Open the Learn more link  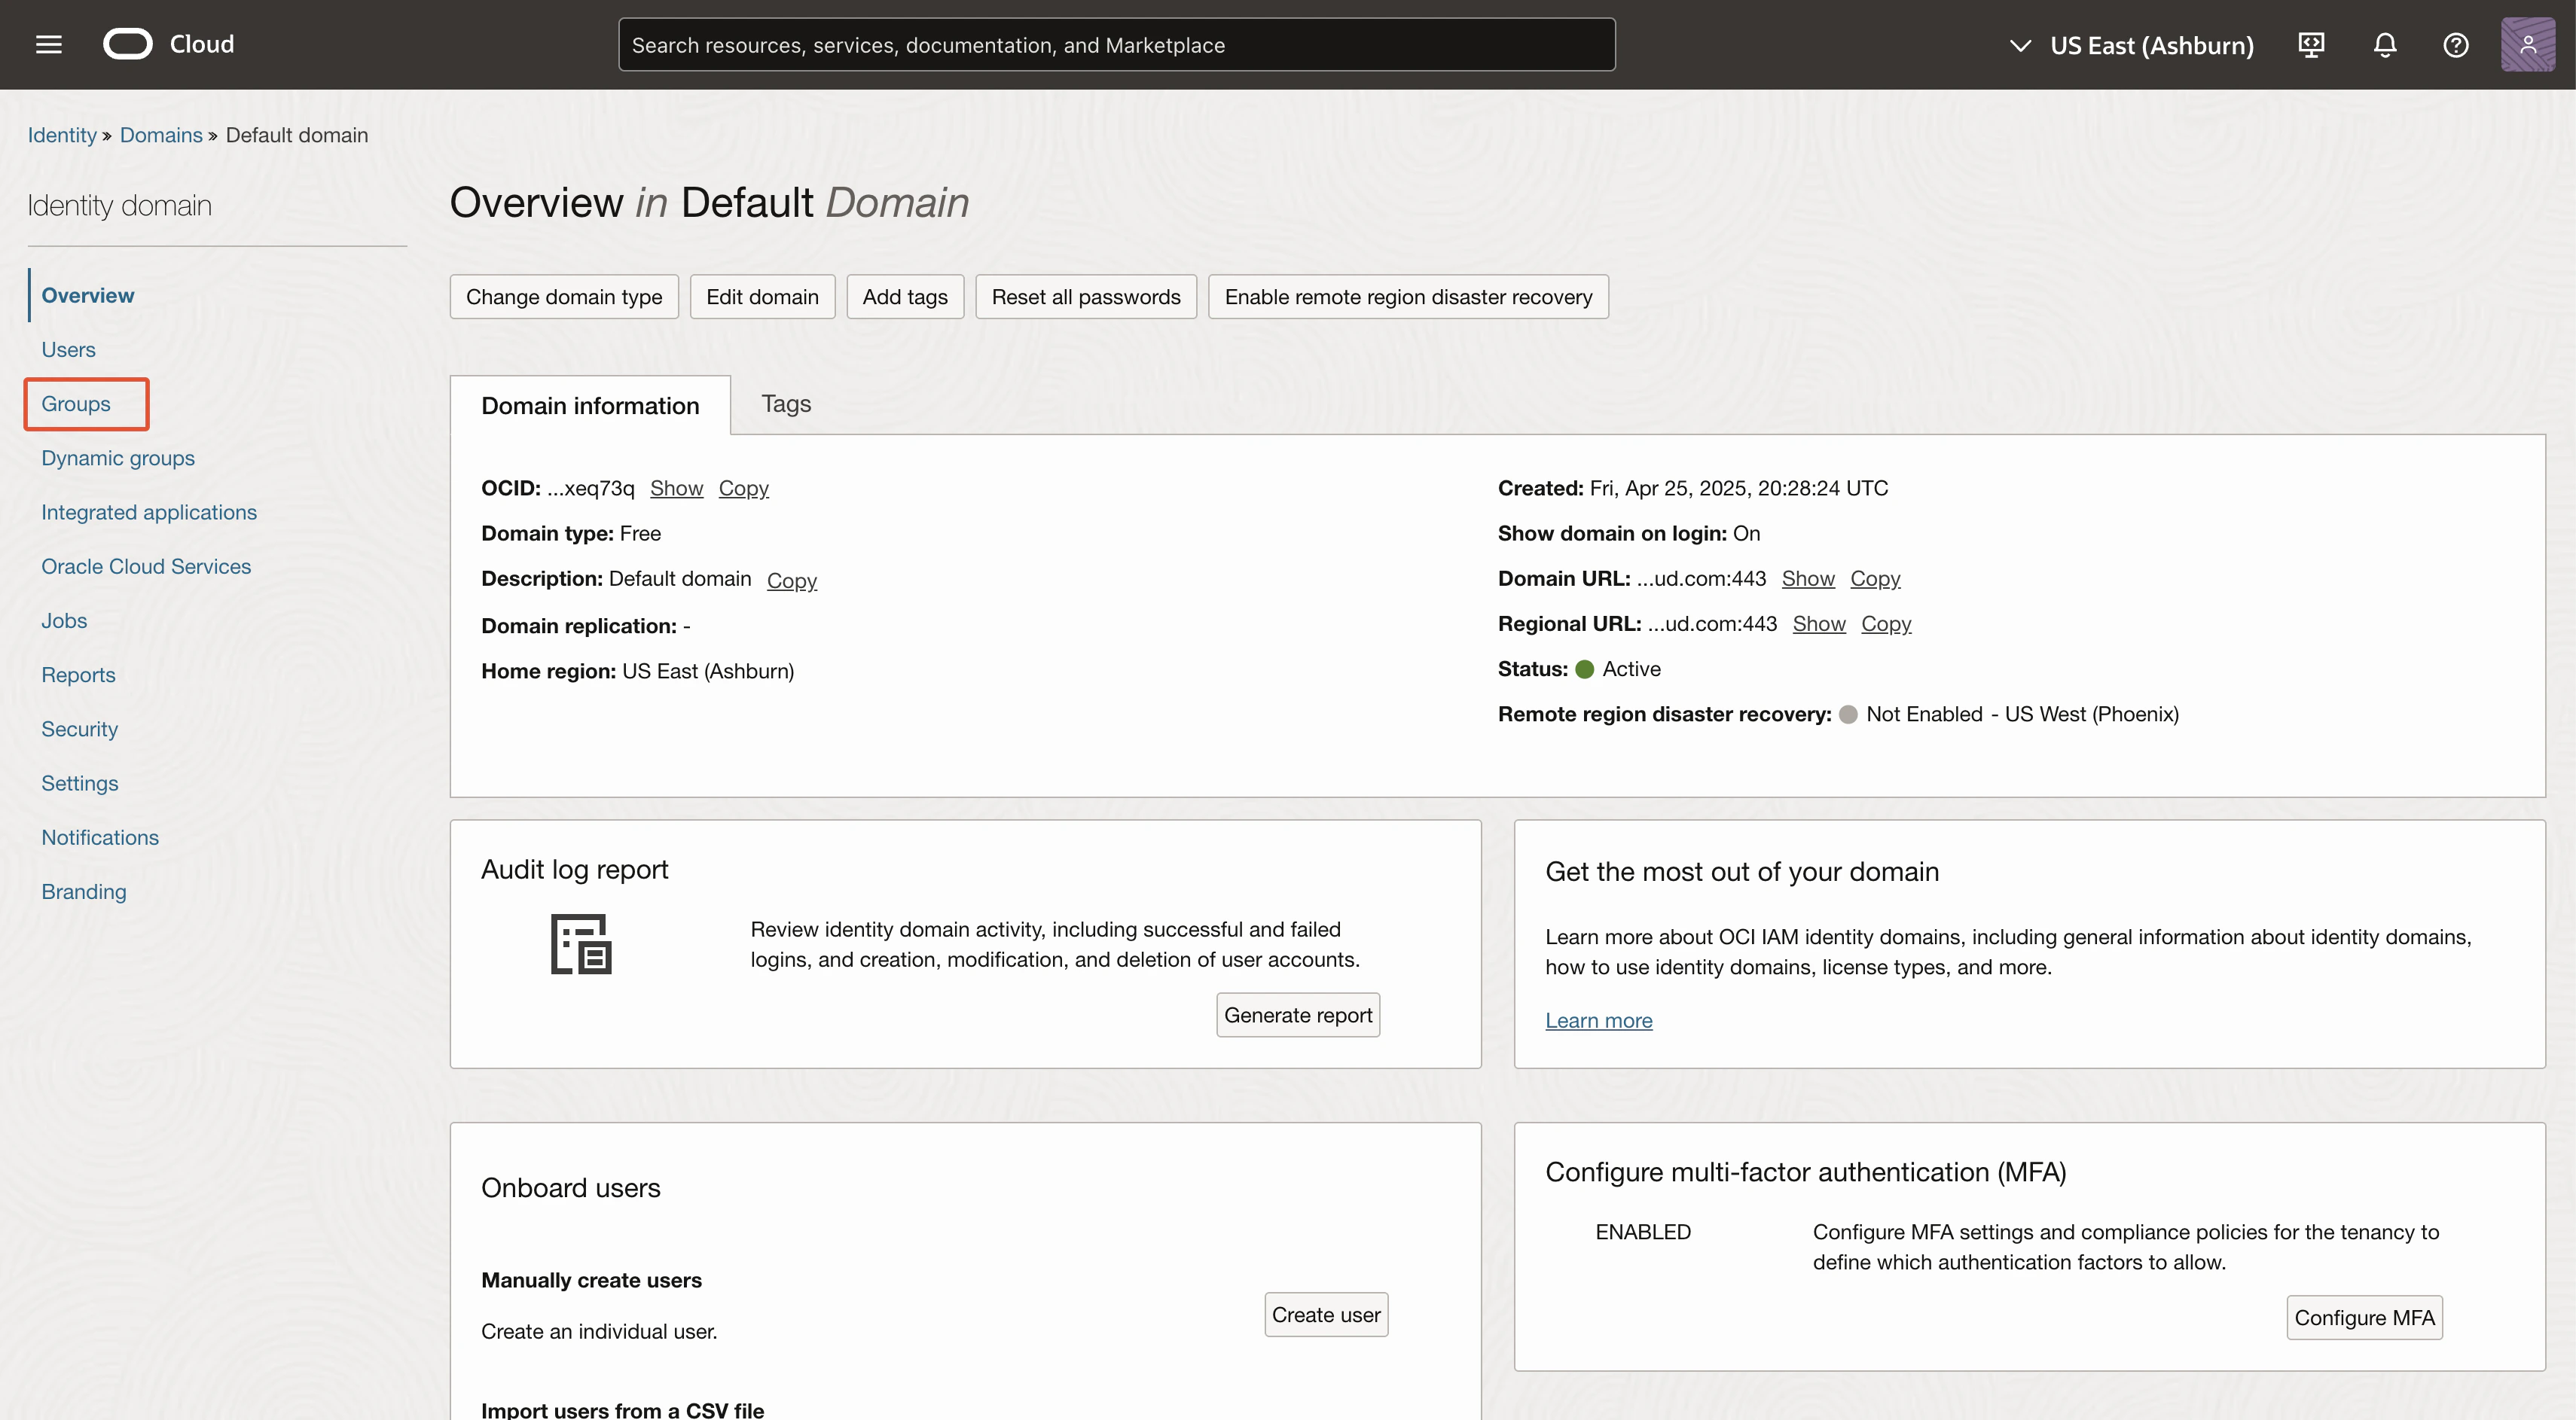[1598, 1020]
